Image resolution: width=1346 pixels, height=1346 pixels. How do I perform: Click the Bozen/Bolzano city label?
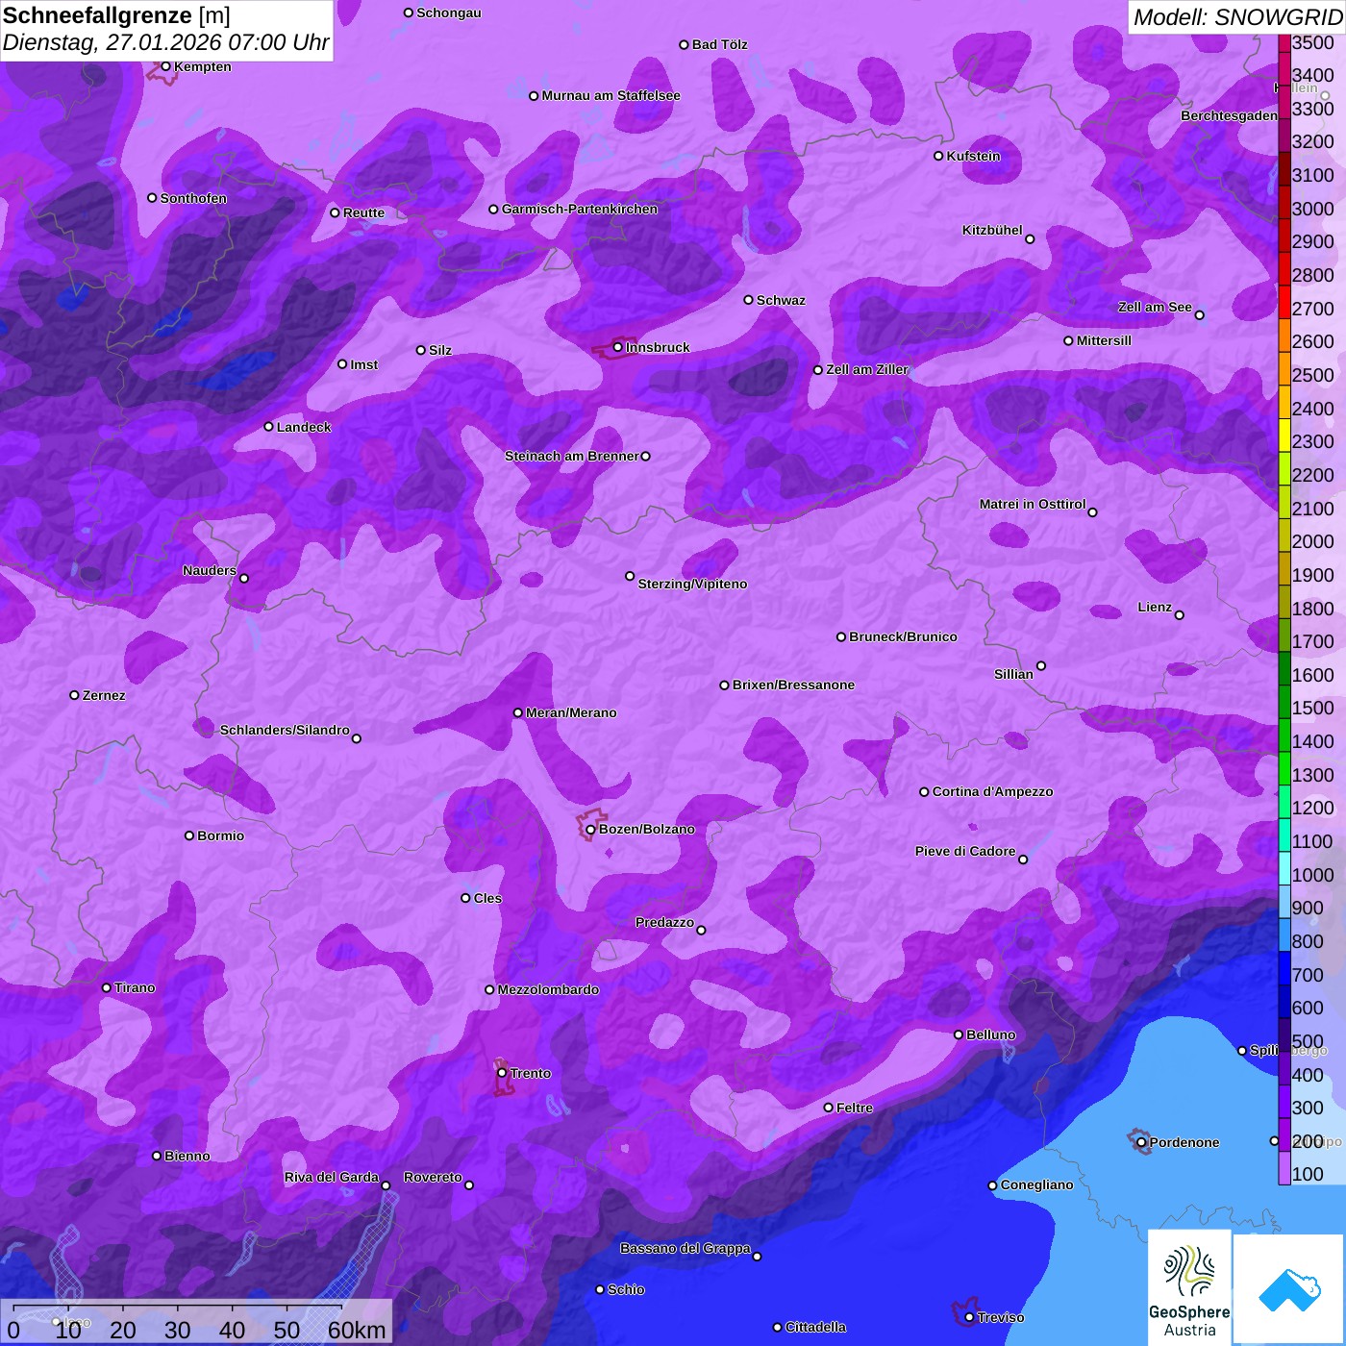pyautogui.click(x=646, y=829)
